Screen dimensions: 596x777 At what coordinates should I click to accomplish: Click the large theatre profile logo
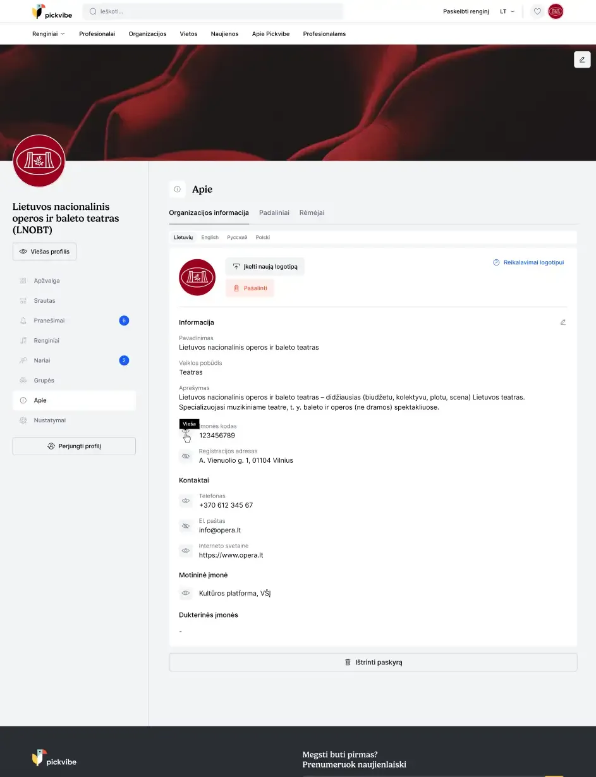39,161
